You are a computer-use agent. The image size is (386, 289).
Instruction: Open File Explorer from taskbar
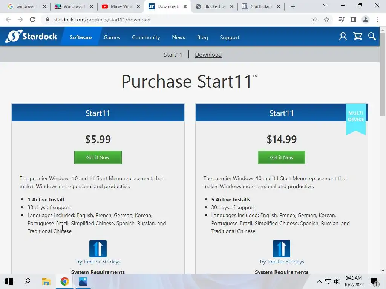[46, 281]
